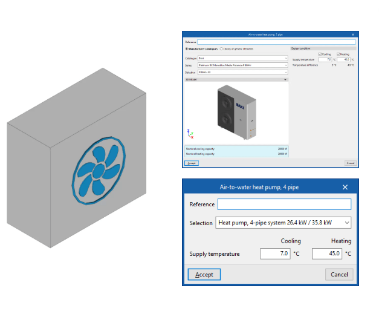Click heating supply temperature field 45.0 in 4 pipe dialog

[x=327, y=254]
